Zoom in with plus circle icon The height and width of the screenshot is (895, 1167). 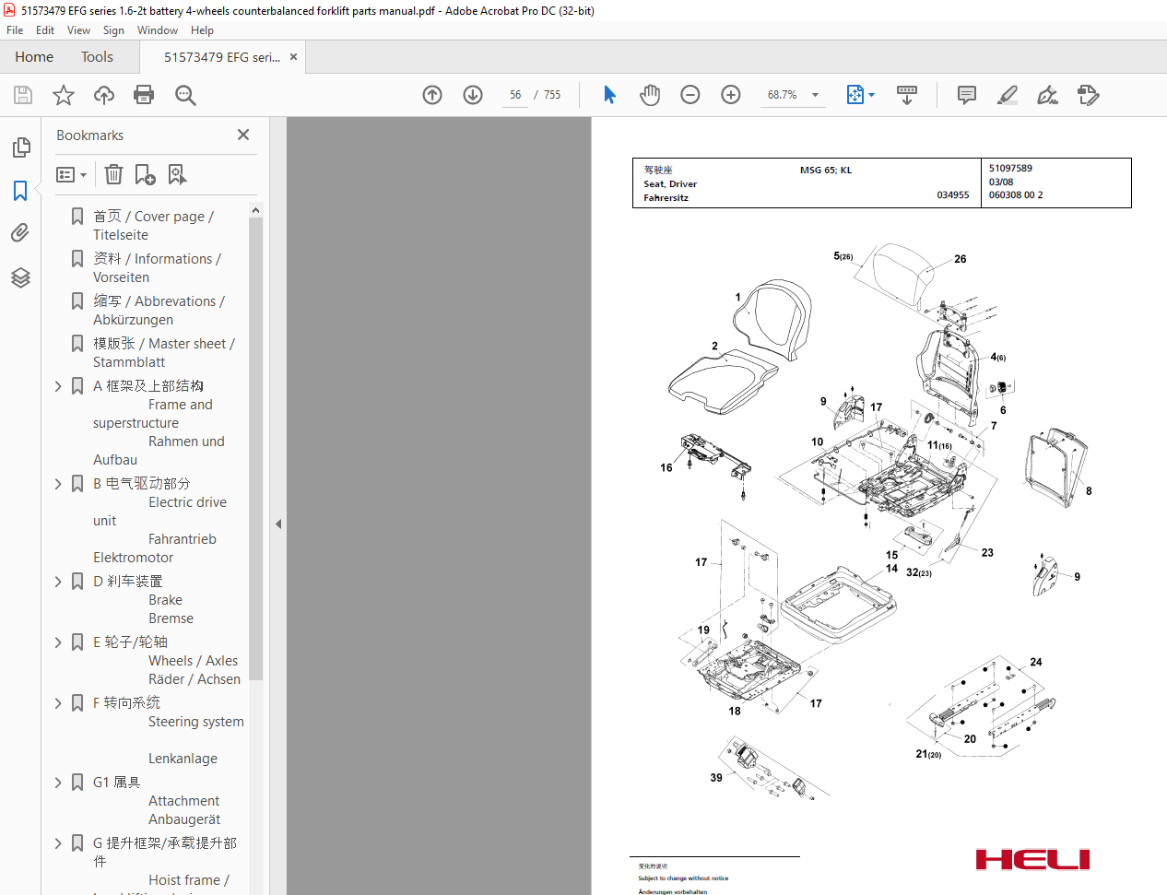tap(731, 95)
